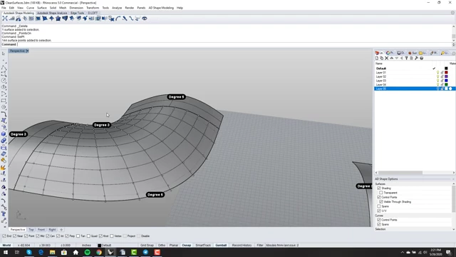Enable the Transparent surfaces checkbox

tap(381, 193)
